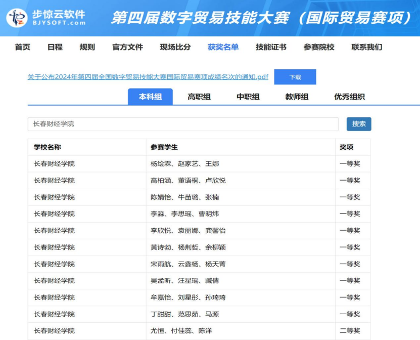Select the 中职组 tab
This screenshot has height=340, width=420.
point(248,97)
